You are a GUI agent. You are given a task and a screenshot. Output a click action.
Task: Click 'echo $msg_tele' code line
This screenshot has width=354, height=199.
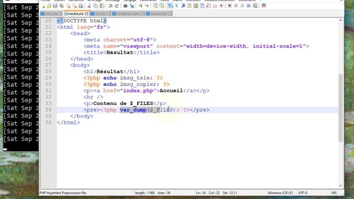(x=123, y=78)
